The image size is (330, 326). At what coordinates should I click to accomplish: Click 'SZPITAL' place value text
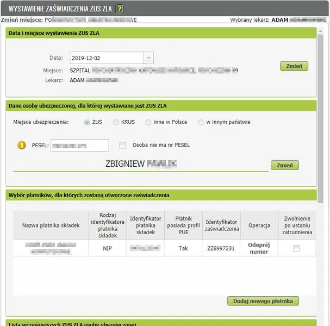point(80,71)
